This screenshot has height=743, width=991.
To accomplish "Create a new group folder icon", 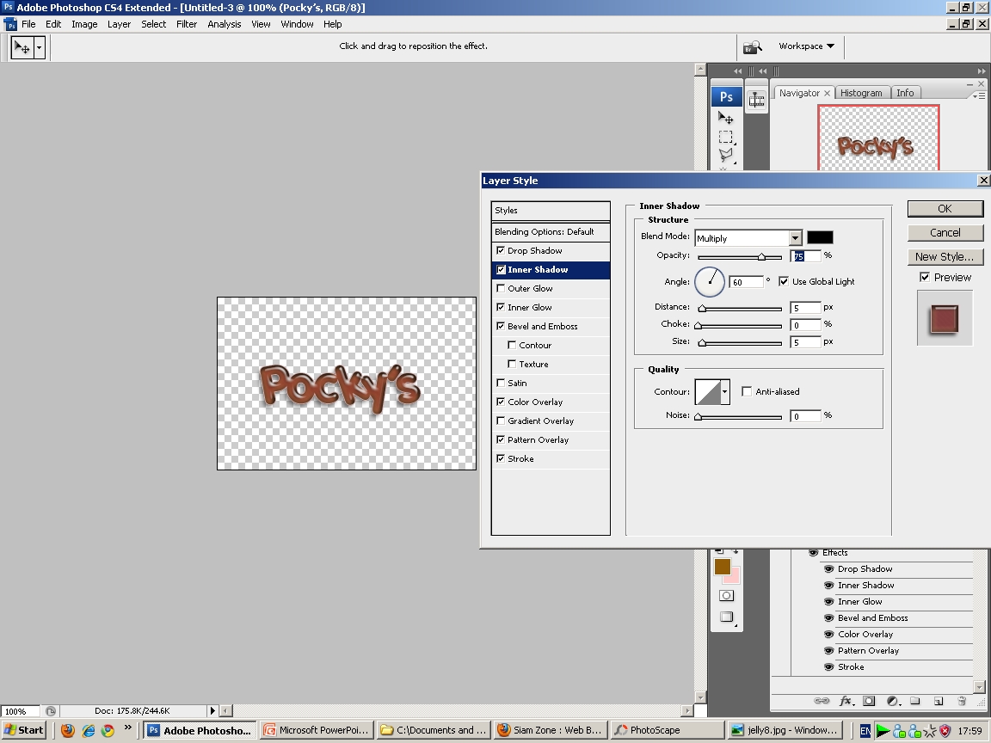I will coord(914,701).
